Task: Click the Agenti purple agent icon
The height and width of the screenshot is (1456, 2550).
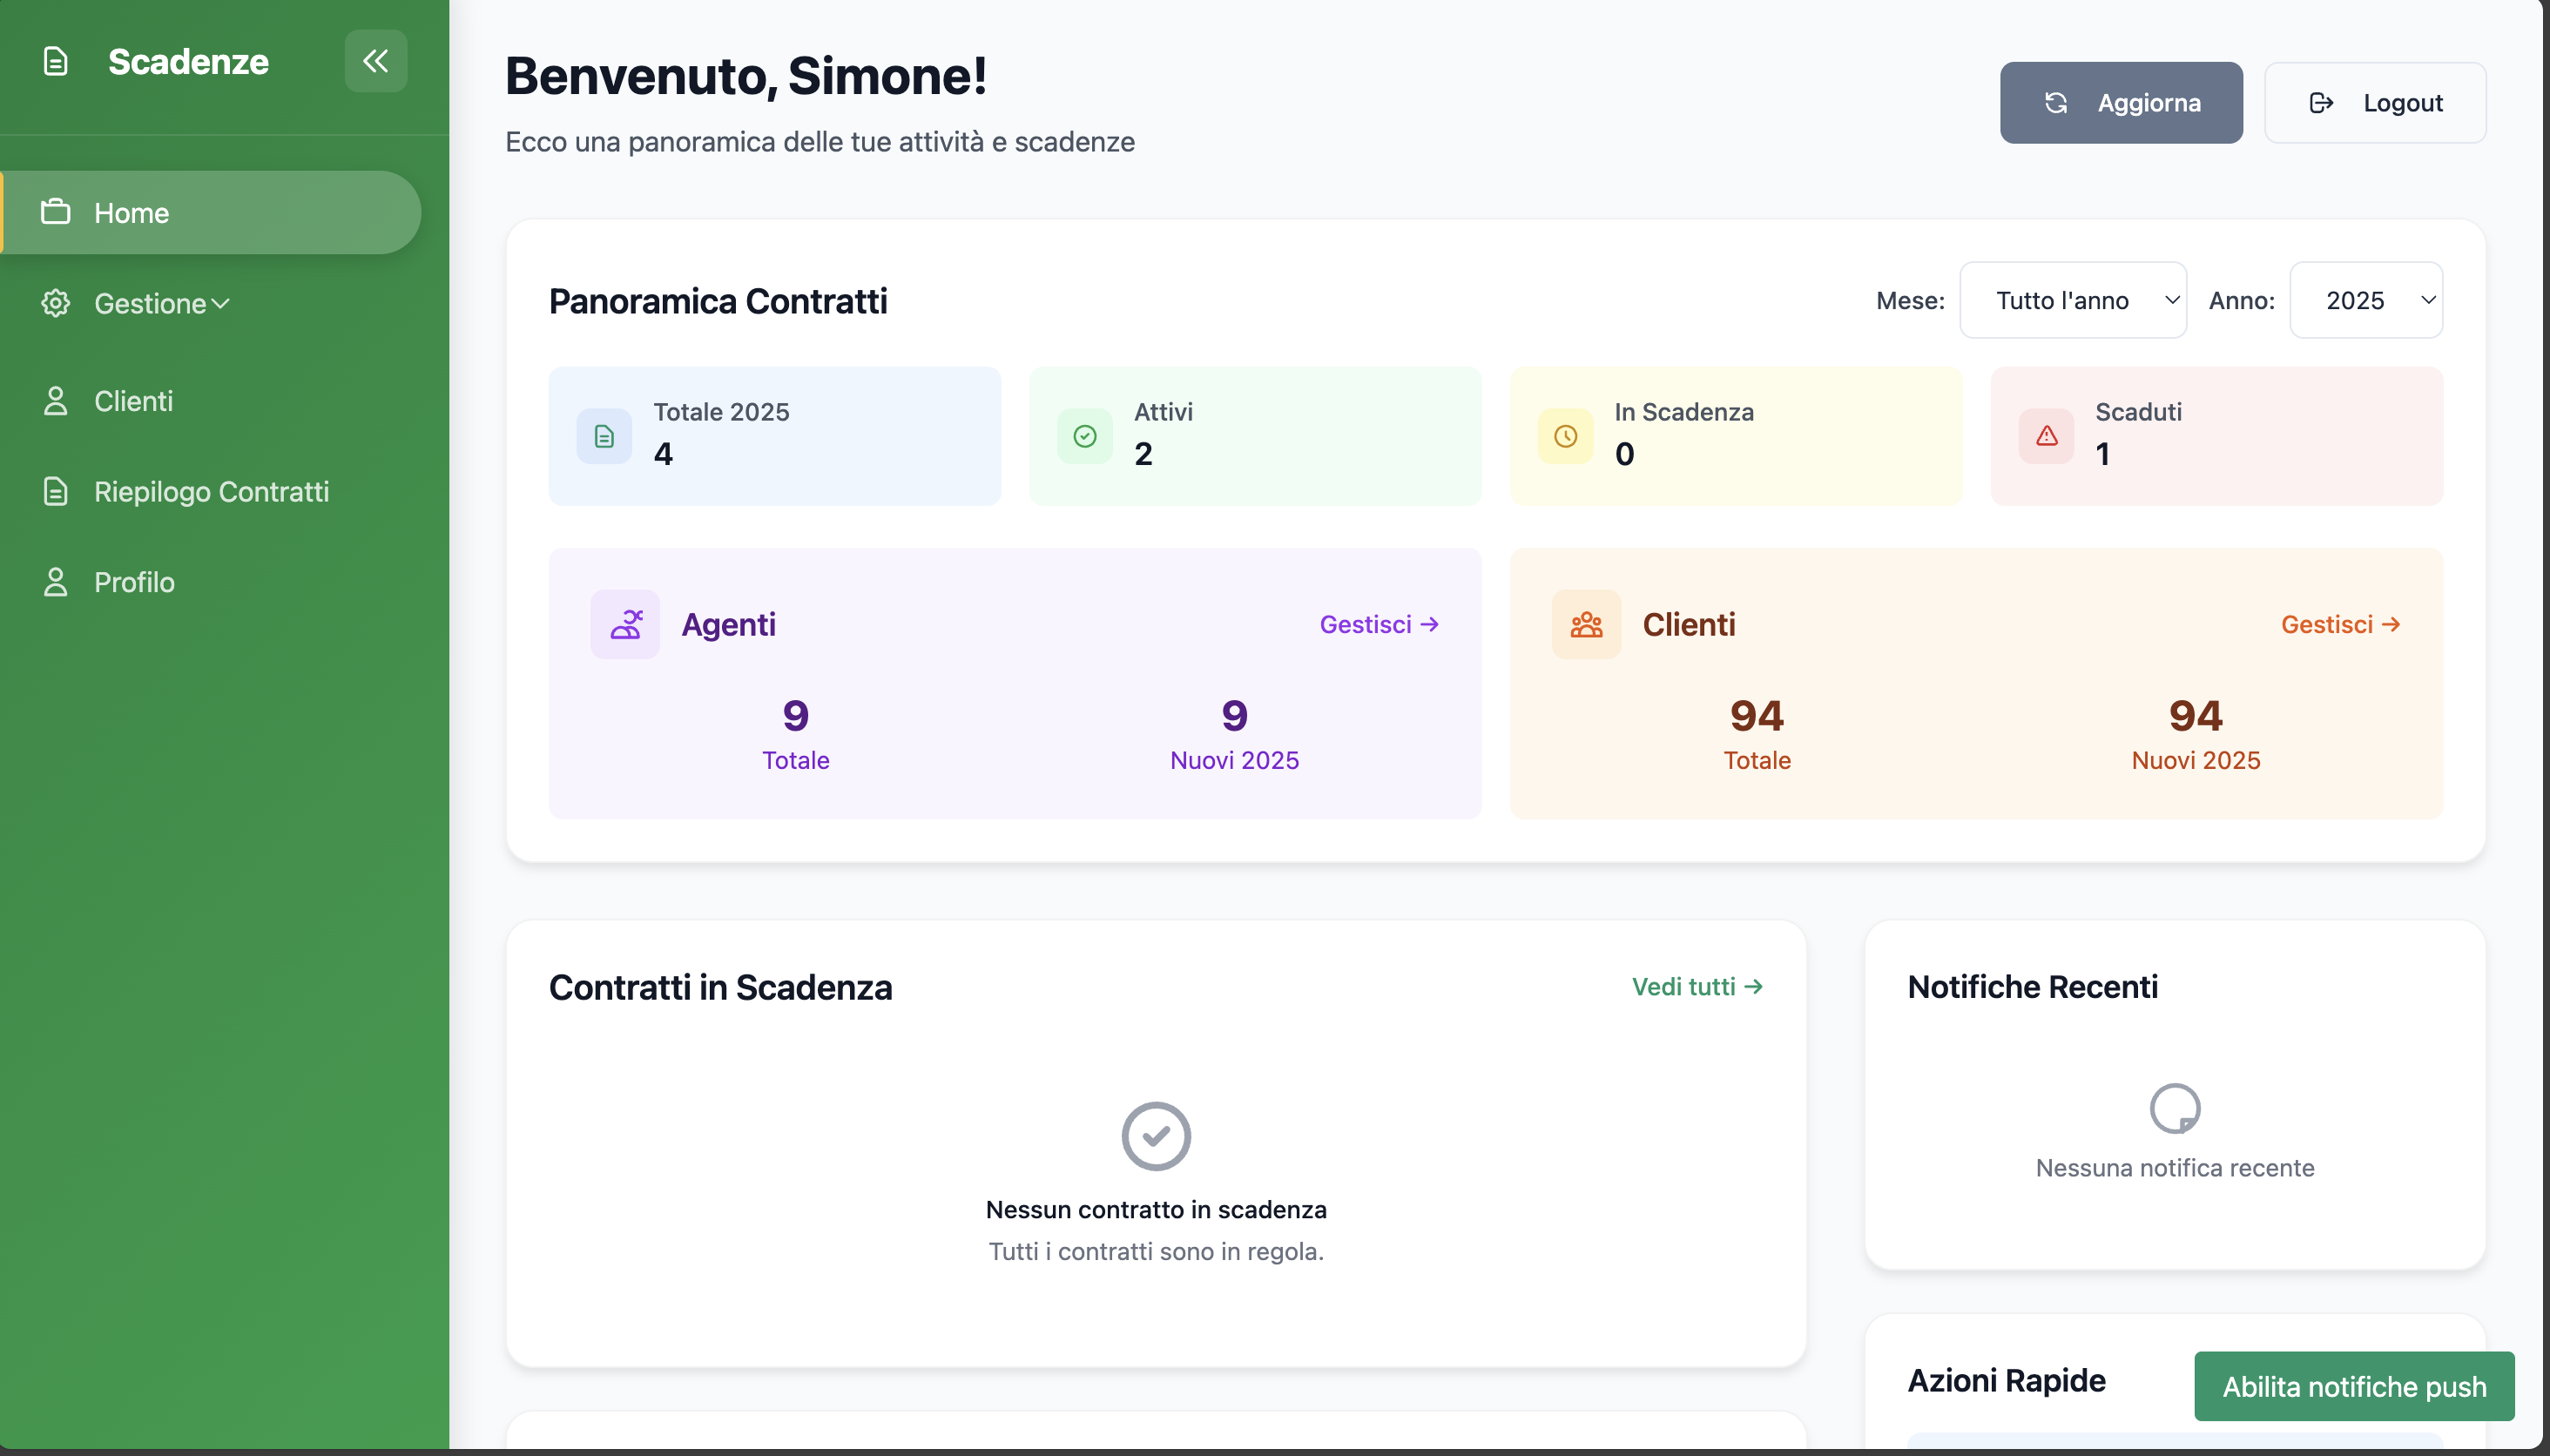Action: [x=625, y=623]
